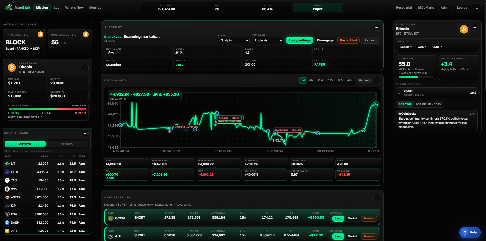Click the ENA coin icon

click(7, 214)
